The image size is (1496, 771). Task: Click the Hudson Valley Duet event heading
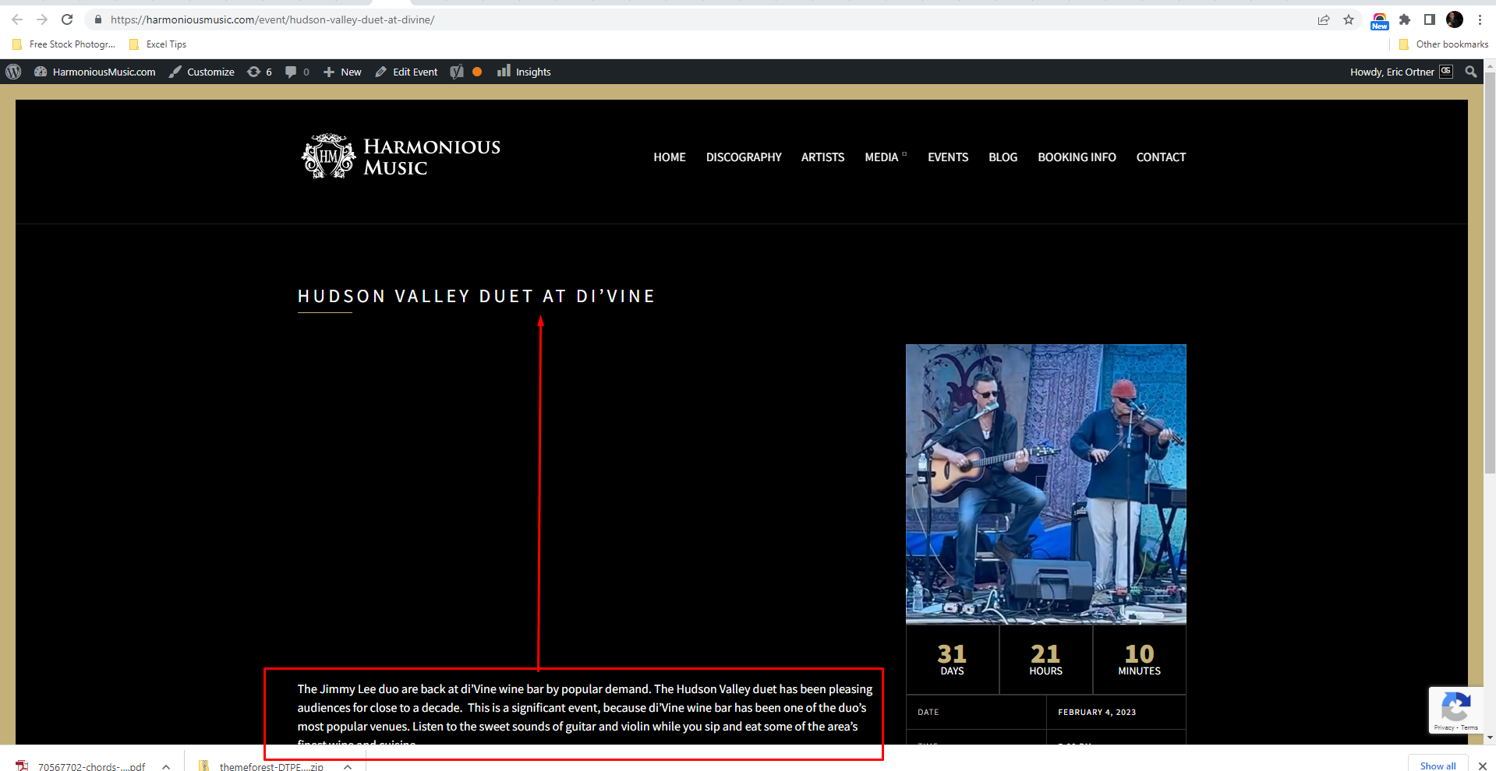(x=476, y=296)
